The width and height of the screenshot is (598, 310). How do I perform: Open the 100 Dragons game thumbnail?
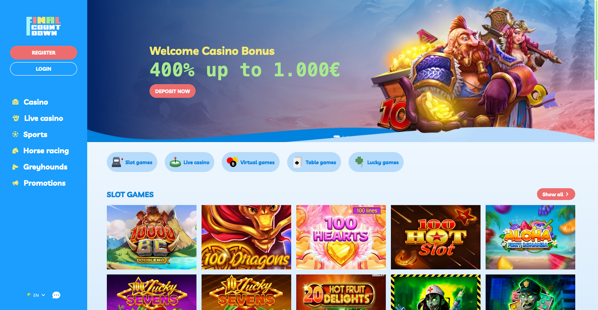(x=246, y=237)
